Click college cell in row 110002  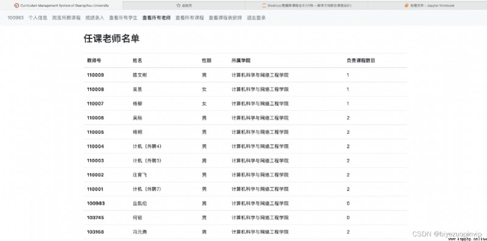(x=260, y=175)
